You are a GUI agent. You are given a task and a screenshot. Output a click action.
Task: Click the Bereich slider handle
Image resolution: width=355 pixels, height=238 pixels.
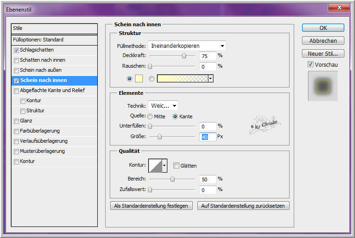172,179
